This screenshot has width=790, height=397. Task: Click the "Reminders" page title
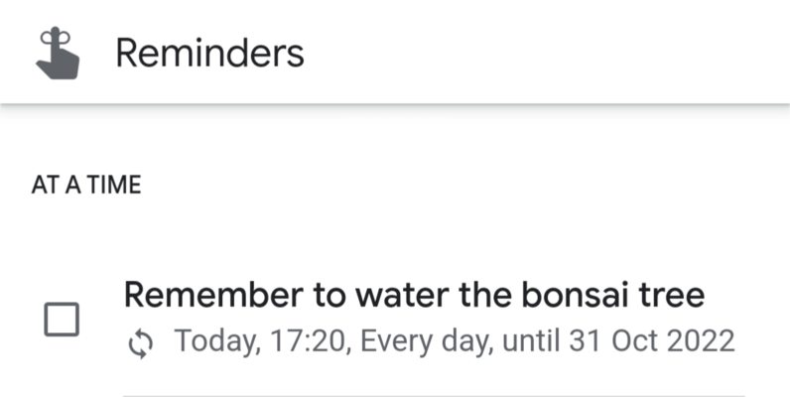point(208,53)
